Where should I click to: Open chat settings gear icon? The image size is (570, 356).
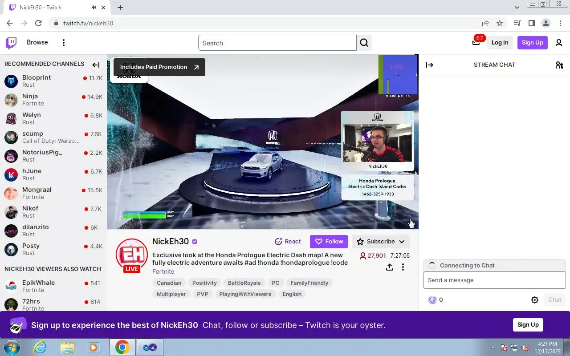pyautogui.click(x=535, y=300)
